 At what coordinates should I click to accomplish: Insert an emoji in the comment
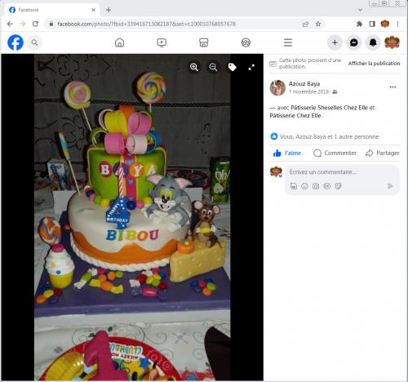click(x=304, y=186)
